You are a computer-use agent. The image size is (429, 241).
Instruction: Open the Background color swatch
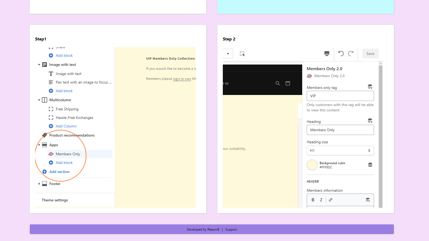point(312,165)
